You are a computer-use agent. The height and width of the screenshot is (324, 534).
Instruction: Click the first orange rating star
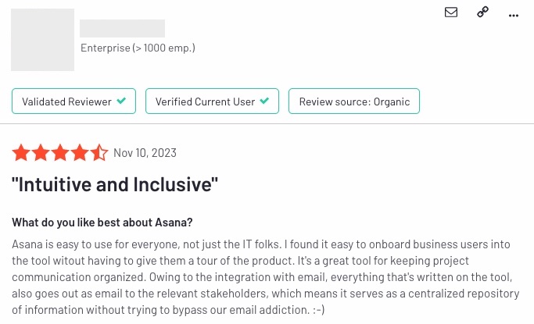21,153
